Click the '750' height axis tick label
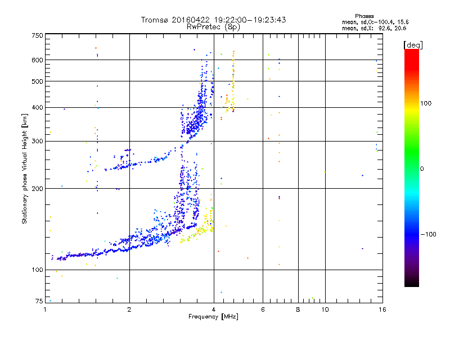 pyautogui.click(x=37, y=35)
